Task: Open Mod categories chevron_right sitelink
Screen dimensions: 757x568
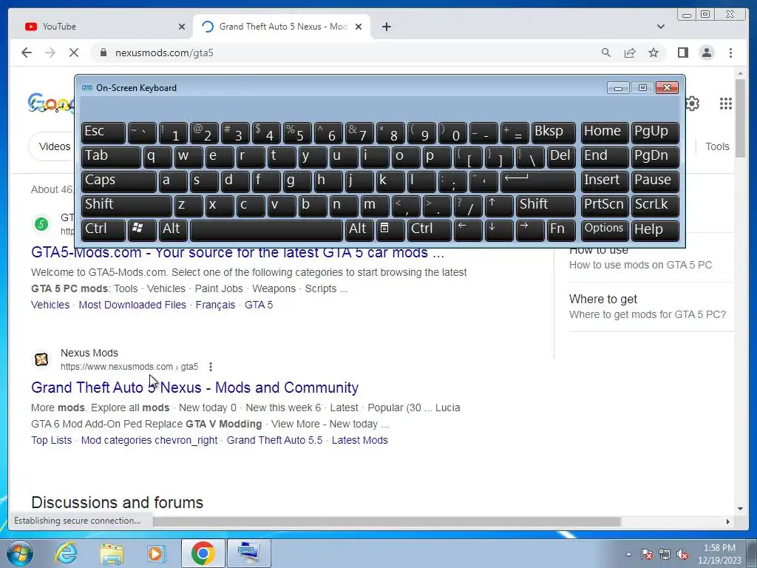Action: (x=149, y=440)
